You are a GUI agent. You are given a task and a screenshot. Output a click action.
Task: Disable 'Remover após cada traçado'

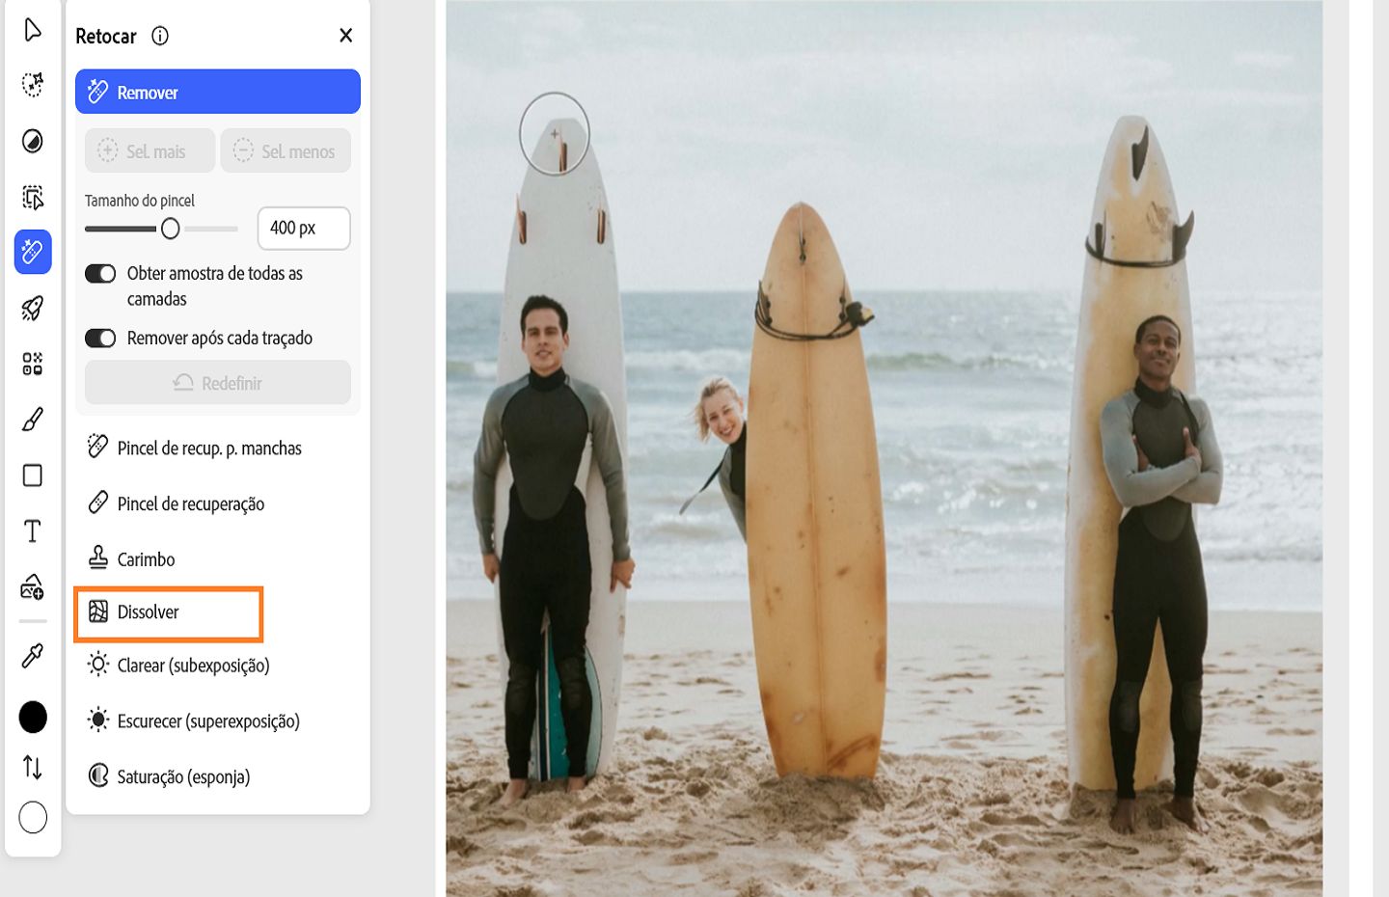[100, 338]
